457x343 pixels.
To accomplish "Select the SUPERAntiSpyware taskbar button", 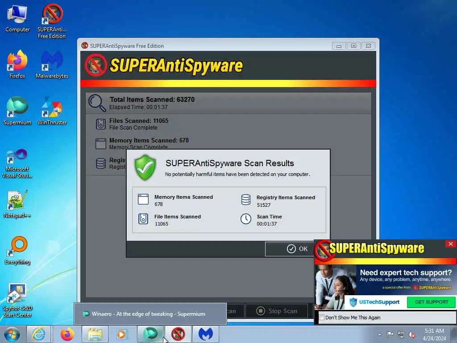I will pos(178,334).
